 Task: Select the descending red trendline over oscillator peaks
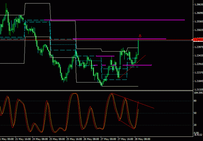point(133,101)
